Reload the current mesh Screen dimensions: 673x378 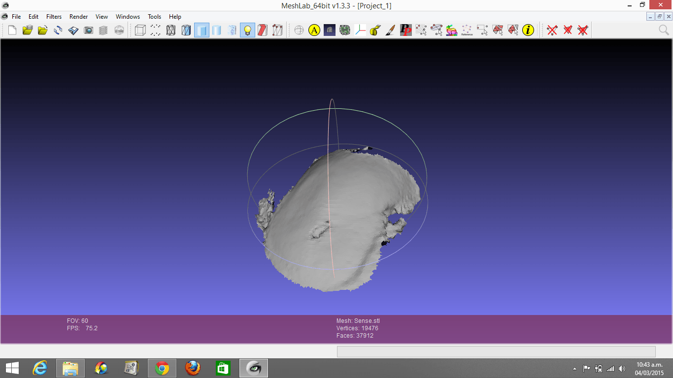coord(58,31)
